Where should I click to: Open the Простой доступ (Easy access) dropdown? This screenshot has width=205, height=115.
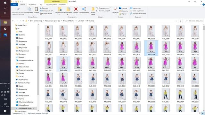pyautogui.click(x=103, y=11)
